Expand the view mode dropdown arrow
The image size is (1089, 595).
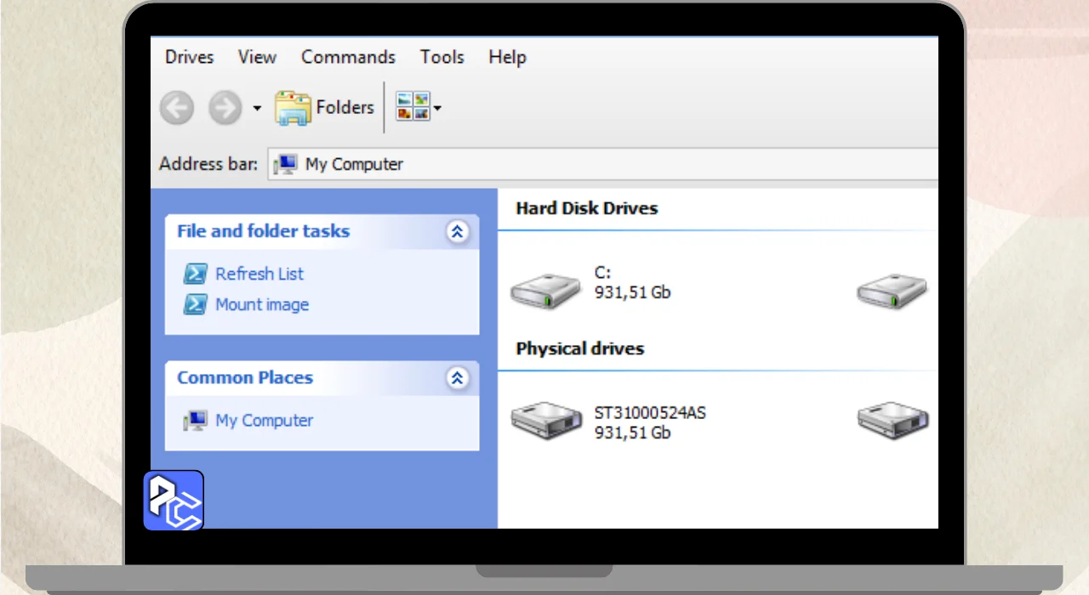[x=437, y=109]
